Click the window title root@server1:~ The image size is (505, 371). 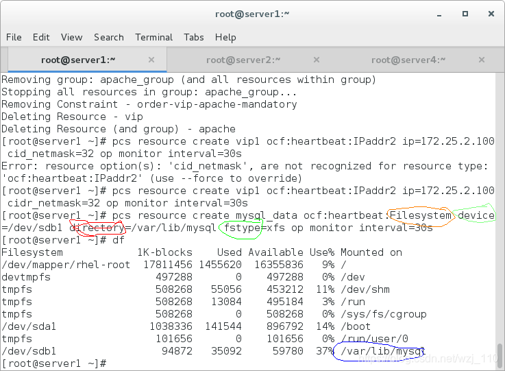tap(252, 14)
